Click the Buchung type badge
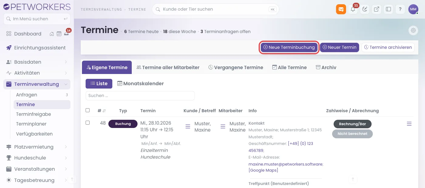425x188 pixels. (123, 124)
